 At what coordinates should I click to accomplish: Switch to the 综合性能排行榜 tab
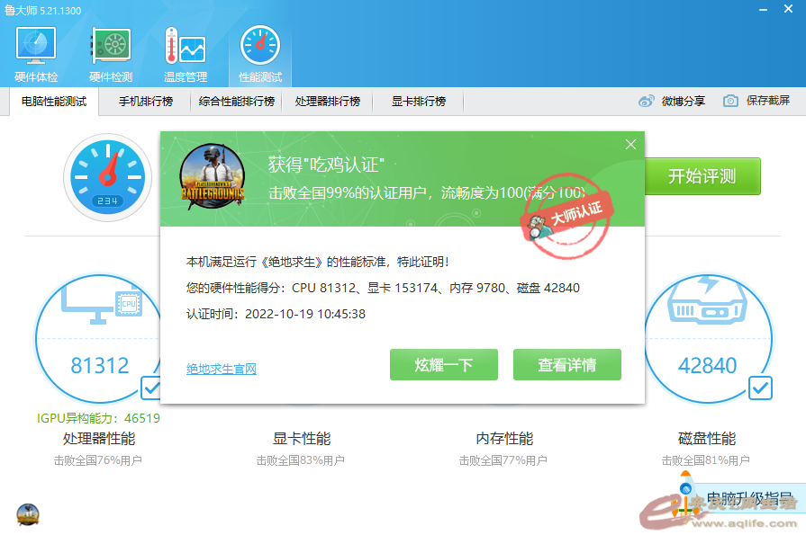tap(236, 102)
